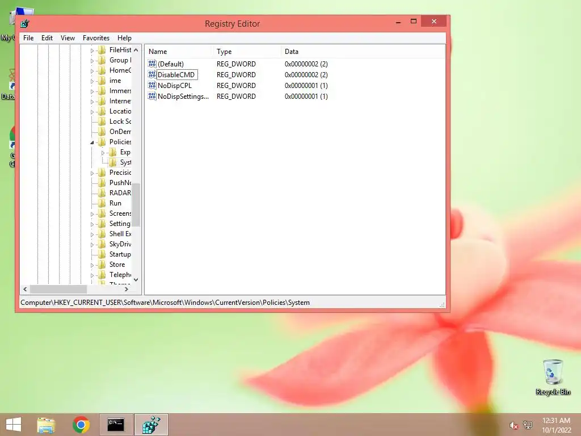
Task: Open the Windows Start button
Action: click(x=14, y=425)
